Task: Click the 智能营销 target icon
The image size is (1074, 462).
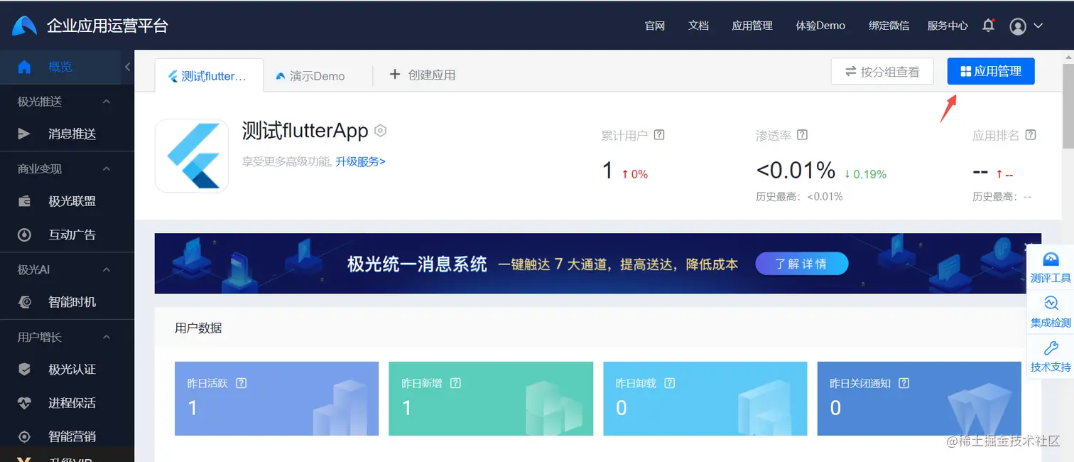Action: (x=24, y=436)
